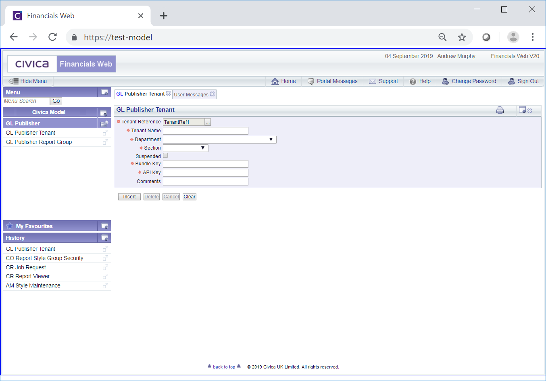The image size is (546, 381).
Task: Click the API Key field
Action: [206, 173]
